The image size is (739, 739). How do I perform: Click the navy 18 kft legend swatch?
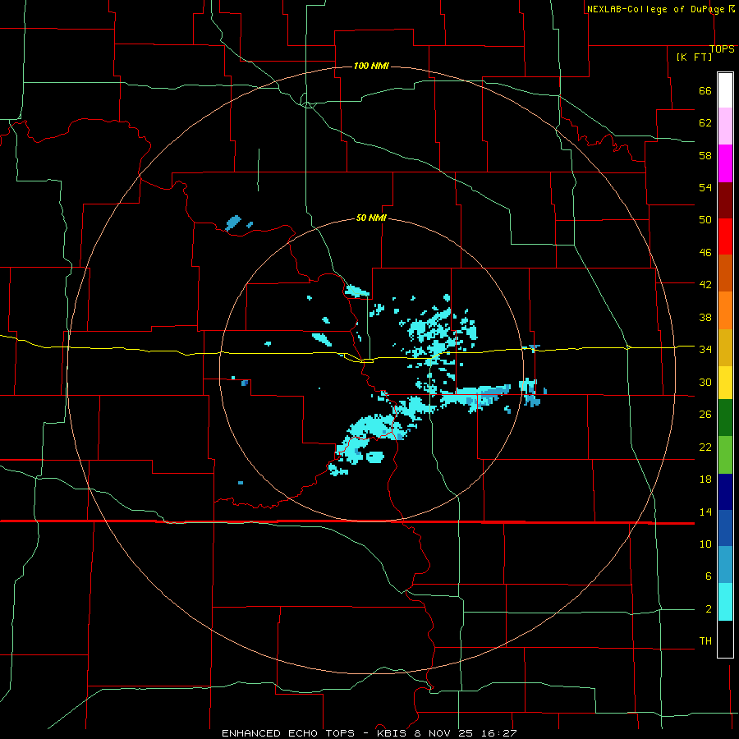725,492
